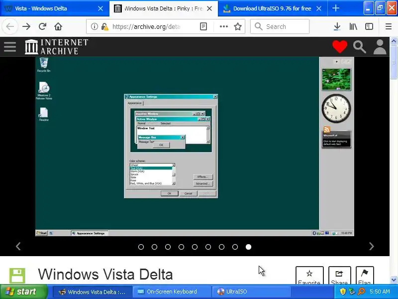Screen dimensions: 398x299
Task: Close the Vista - Windows Delta tab
Action: tap(100, 8)
